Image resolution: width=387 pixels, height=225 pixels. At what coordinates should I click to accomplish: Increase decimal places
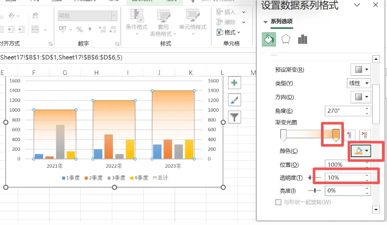(102, 29)
